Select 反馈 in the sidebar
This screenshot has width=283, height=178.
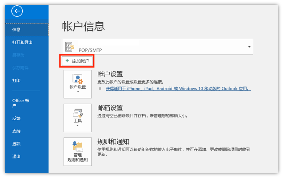point(17,118)
